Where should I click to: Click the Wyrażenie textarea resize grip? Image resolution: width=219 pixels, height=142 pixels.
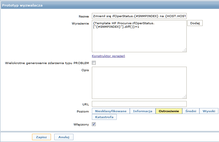coord(185,50)
